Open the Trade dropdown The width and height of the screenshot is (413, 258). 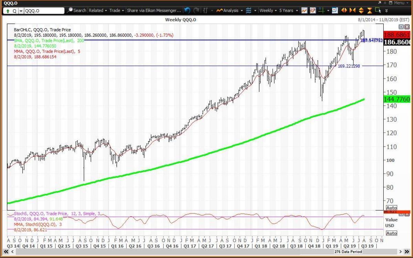[x=117, y=10]
